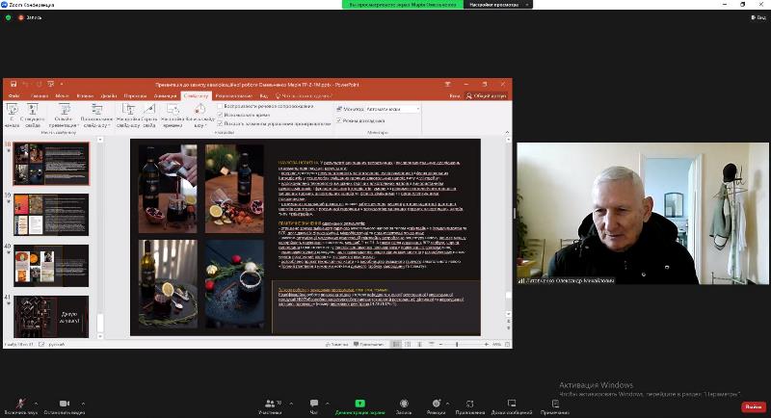Start slideshow From Beginning in PowerPoint ribbon
The height and width of the screenshot is (418, 771).
click(x=13, y=113)
